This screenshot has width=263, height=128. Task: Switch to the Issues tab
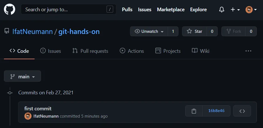(x=51, y=51)
